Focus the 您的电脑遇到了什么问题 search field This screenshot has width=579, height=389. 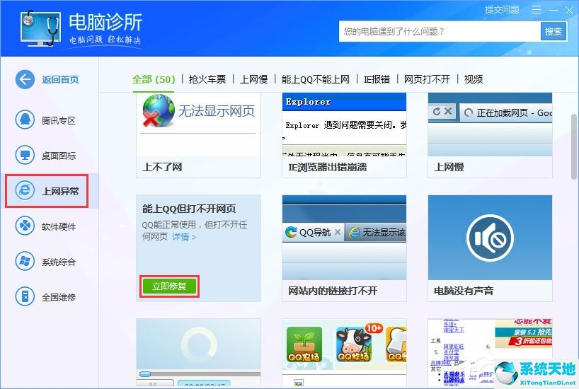pyautogui.click(x=440, y=31)
